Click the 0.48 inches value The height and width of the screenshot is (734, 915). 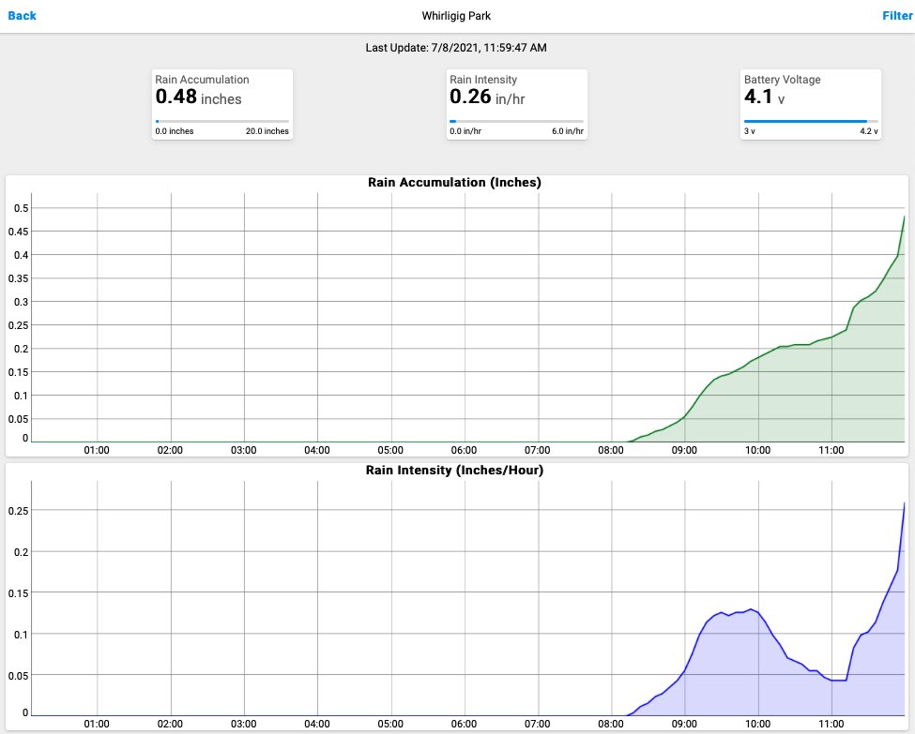pos(198,97)
